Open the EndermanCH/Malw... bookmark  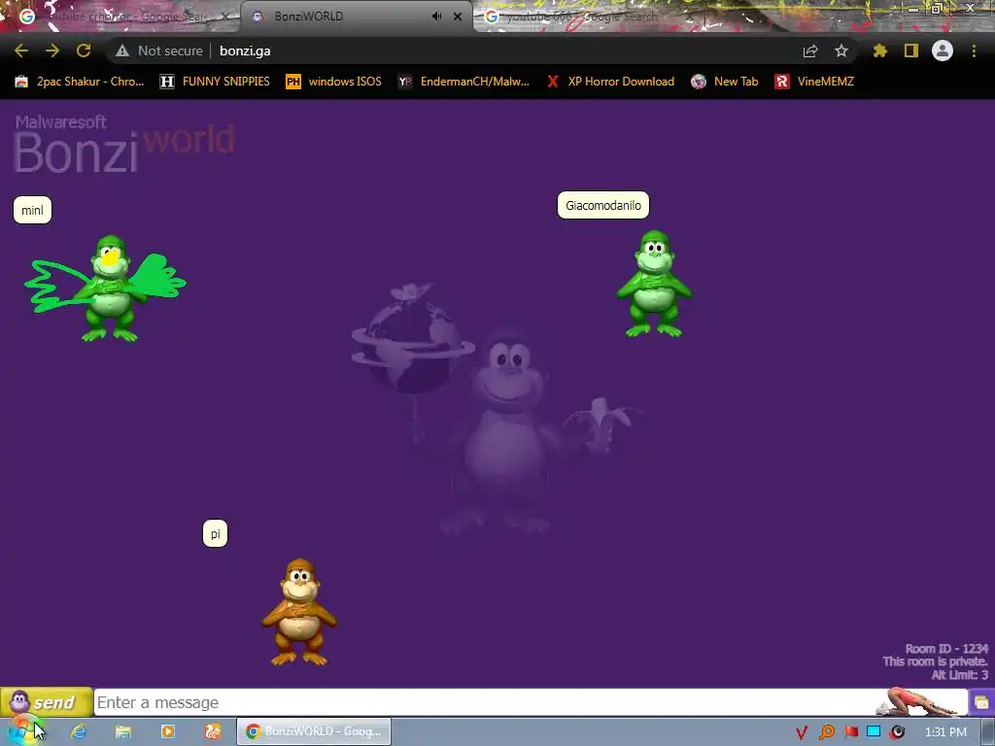[x=463, y=82]
